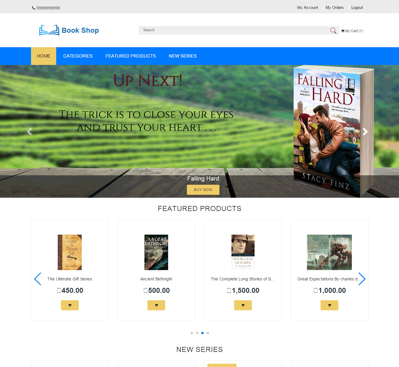Open the FEATURED PRODUCTS nav item
The width and height of the screenshot is (399, 367).
[x=131, y=56]
